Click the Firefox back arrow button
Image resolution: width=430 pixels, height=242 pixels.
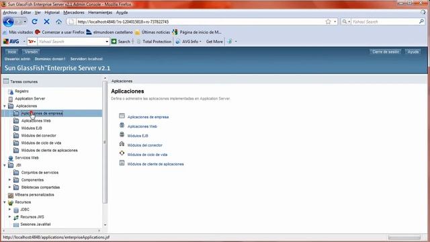pyautogui.click(x=8, y=22)
